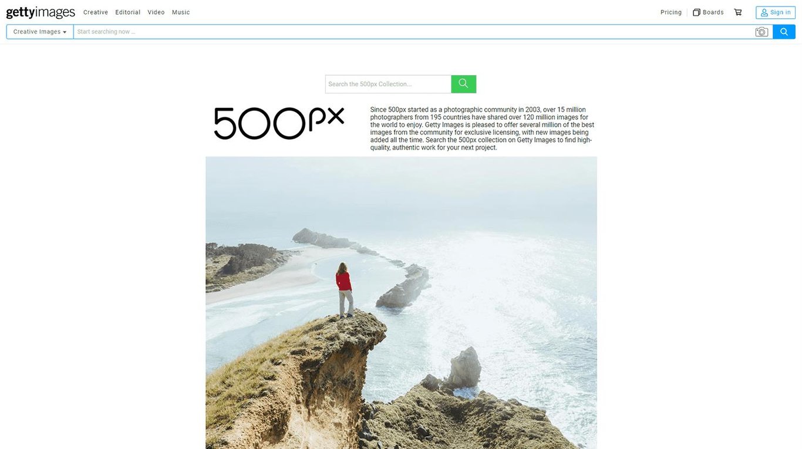The width and height of the screenshot is (802, 449).
Task: Open Boards from the header
Action: pos(708,12)
